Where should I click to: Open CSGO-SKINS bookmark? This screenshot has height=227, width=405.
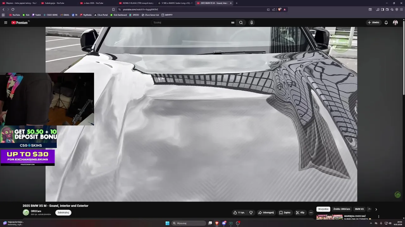click(x=51, y=15)
